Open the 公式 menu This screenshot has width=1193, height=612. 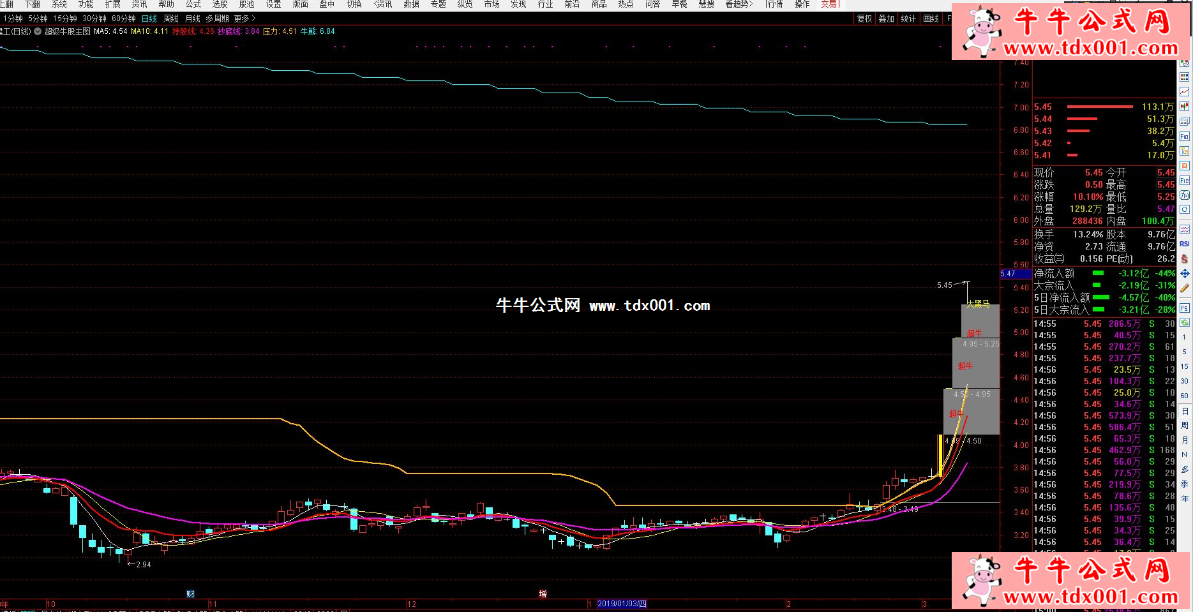click(x=193, y=4)
